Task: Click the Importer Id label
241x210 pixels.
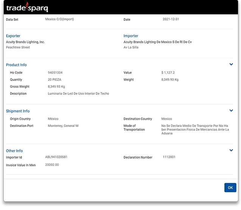Action: tap(14, 157)
